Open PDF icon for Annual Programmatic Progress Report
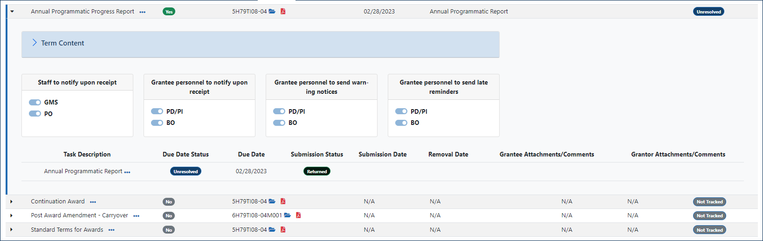 [x=283, y=11]
